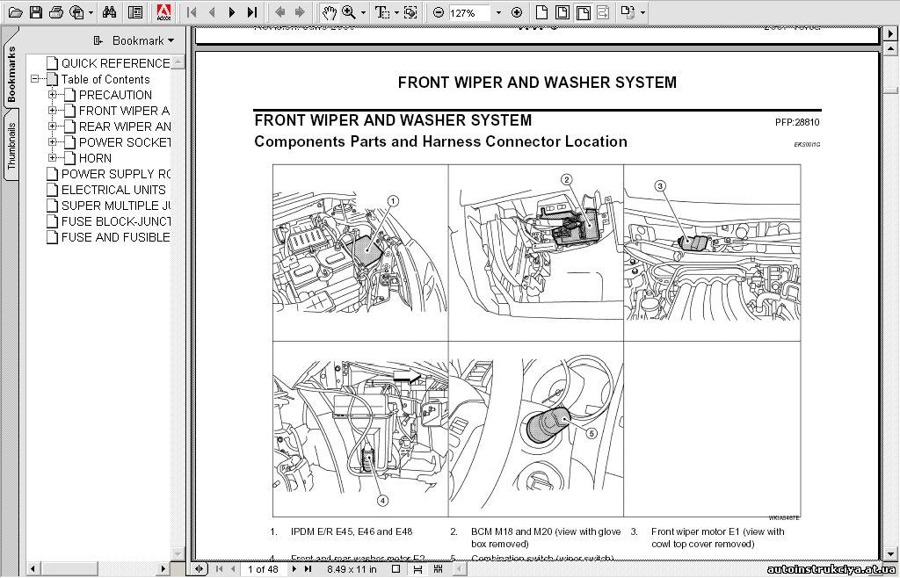
Task: Toggle navigation pane button in status bar
Action: point(199,569)
